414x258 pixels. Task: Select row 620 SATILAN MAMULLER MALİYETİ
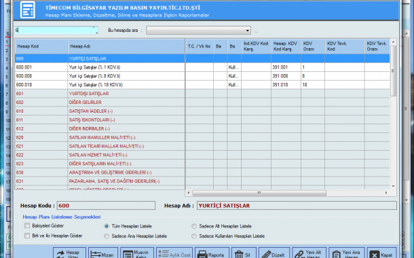click(x=202, y=137)
